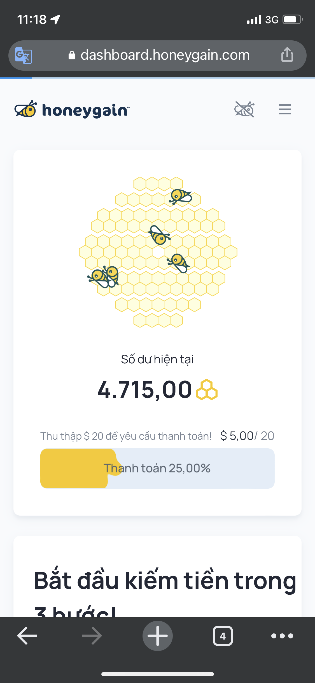
Task: Click the Honeygain bee logo
Action: [25, 109]
